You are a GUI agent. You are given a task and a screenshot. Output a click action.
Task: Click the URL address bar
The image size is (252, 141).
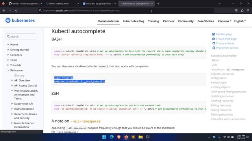tap(126, 11)
